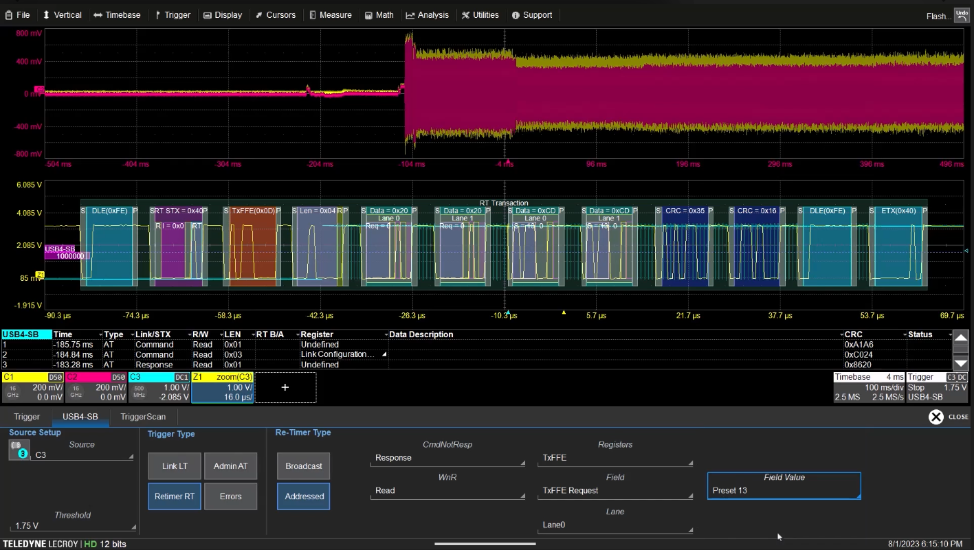Open the CmdNotResp dropdown showing Response
Screen dimensions: 974x550
[447, 458]
